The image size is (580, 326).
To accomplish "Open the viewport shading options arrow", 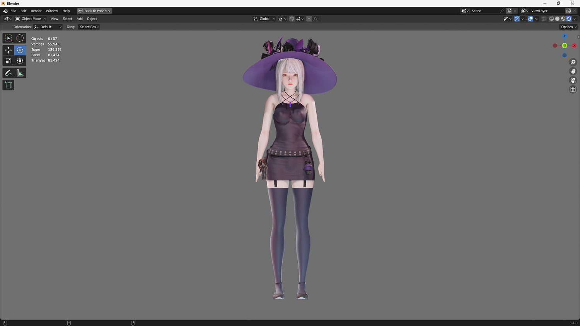I will (x=575, y=19).
